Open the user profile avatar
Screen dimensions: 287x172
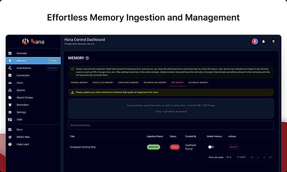click(273, 42)
